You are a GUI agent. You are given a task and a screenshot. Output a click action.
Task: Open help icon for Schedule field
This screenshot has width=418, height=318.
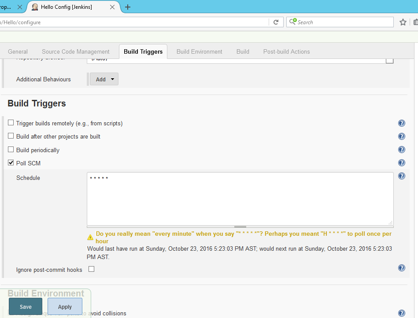[401, 176]
